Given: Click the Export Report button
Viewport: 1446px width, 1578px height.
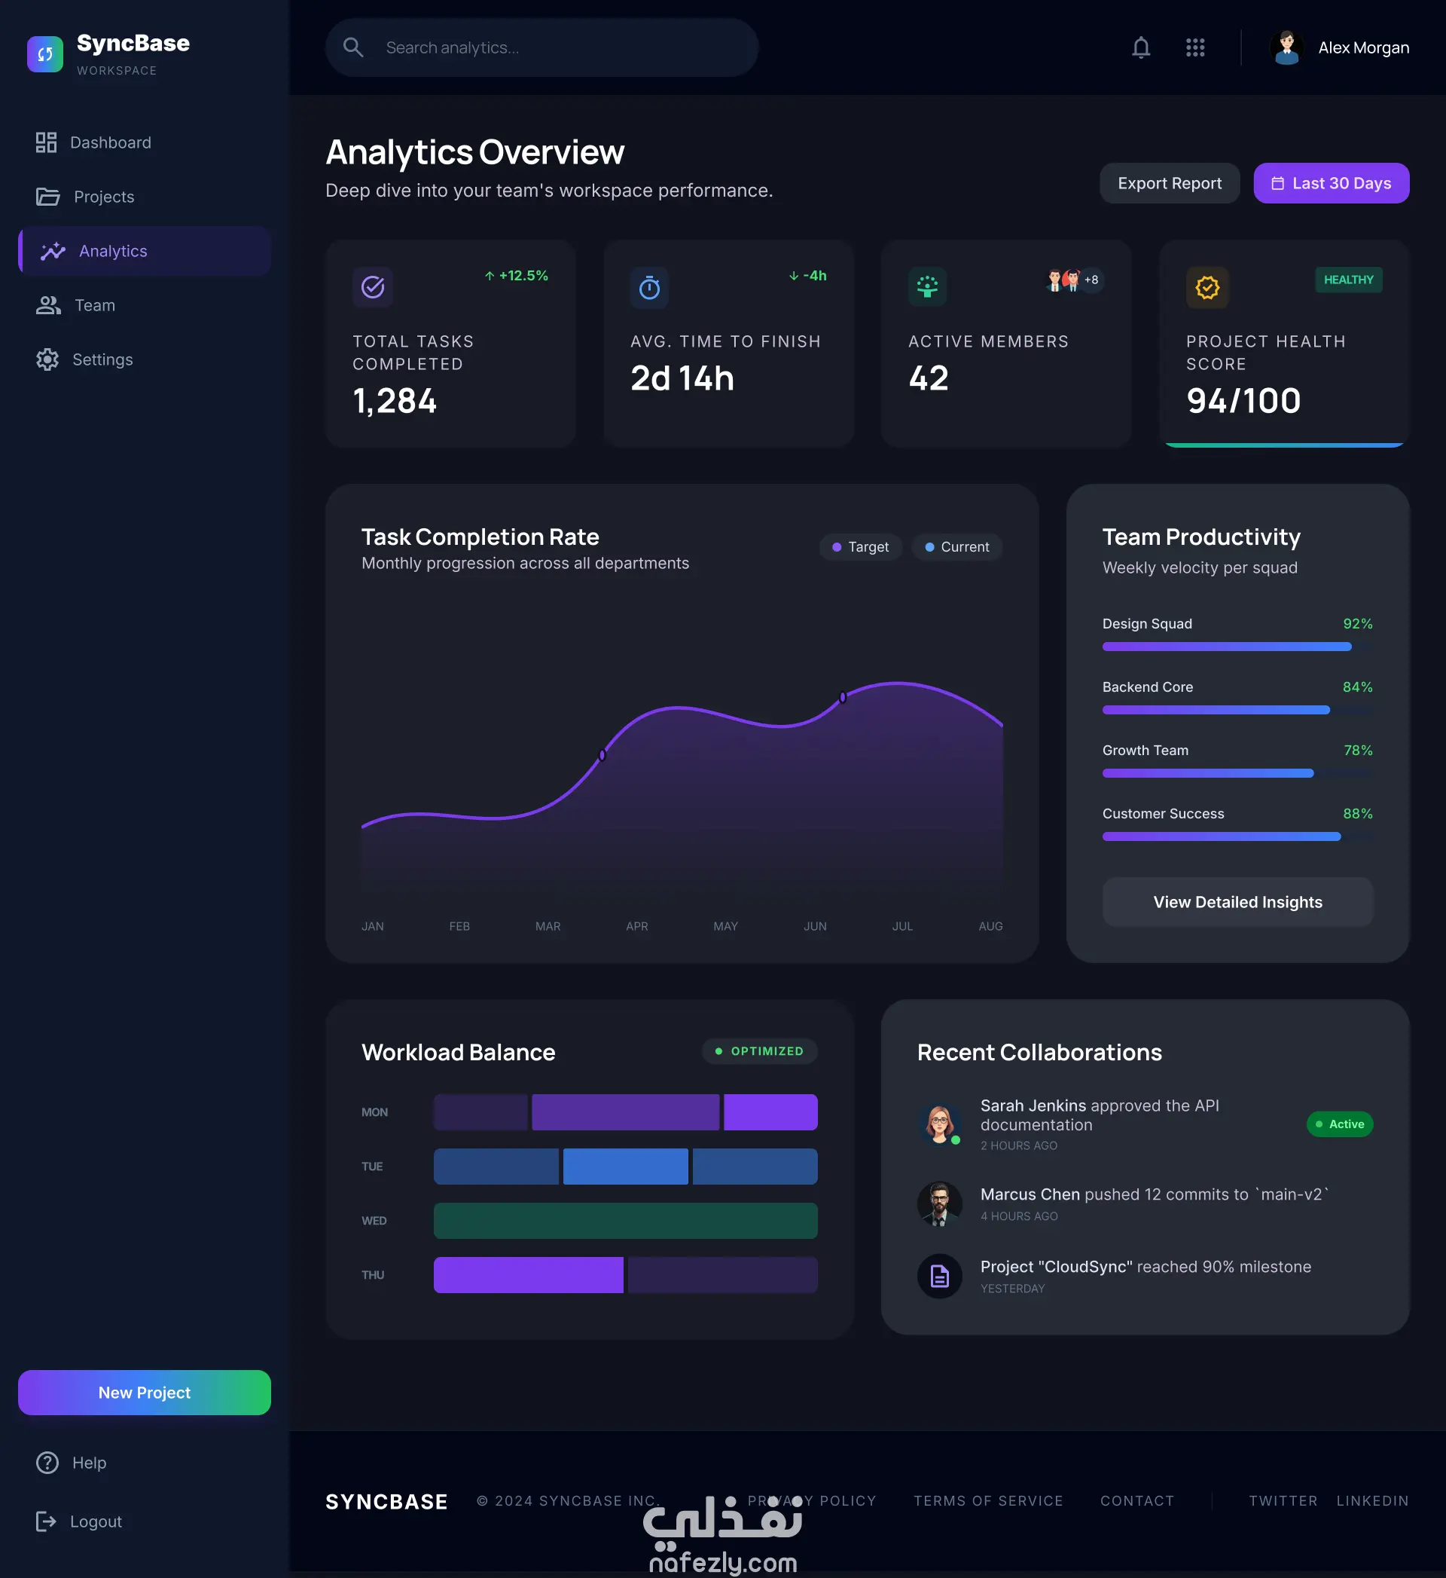Looking at the screenshot, I should pyautogui.click(x=1169, y=183).
